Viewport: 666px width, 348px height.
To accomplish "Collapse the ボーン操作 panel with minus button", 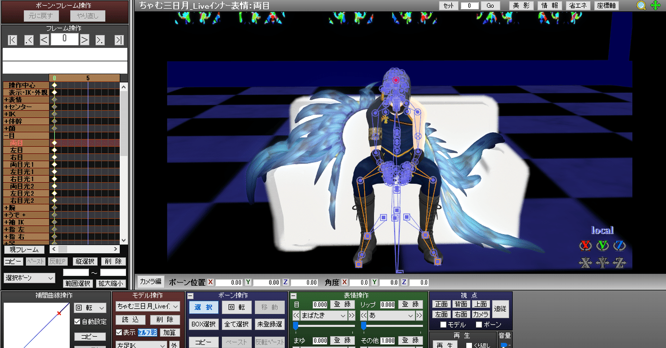I will pyautogui.click(x=190, y=296).
